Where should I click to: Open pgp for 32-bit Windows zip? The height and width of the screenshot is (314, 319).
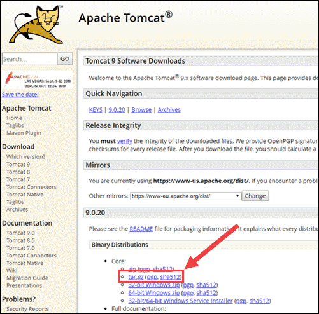(x=188, y=285)
